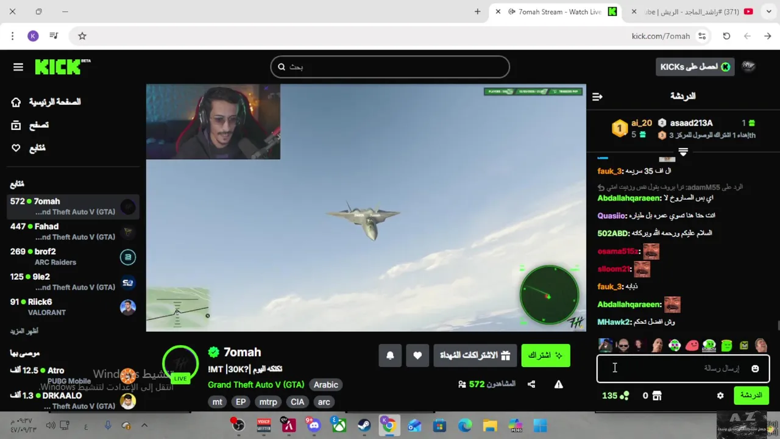Open the recommended Atro channel
780x439 pixels.
point(73,376)
